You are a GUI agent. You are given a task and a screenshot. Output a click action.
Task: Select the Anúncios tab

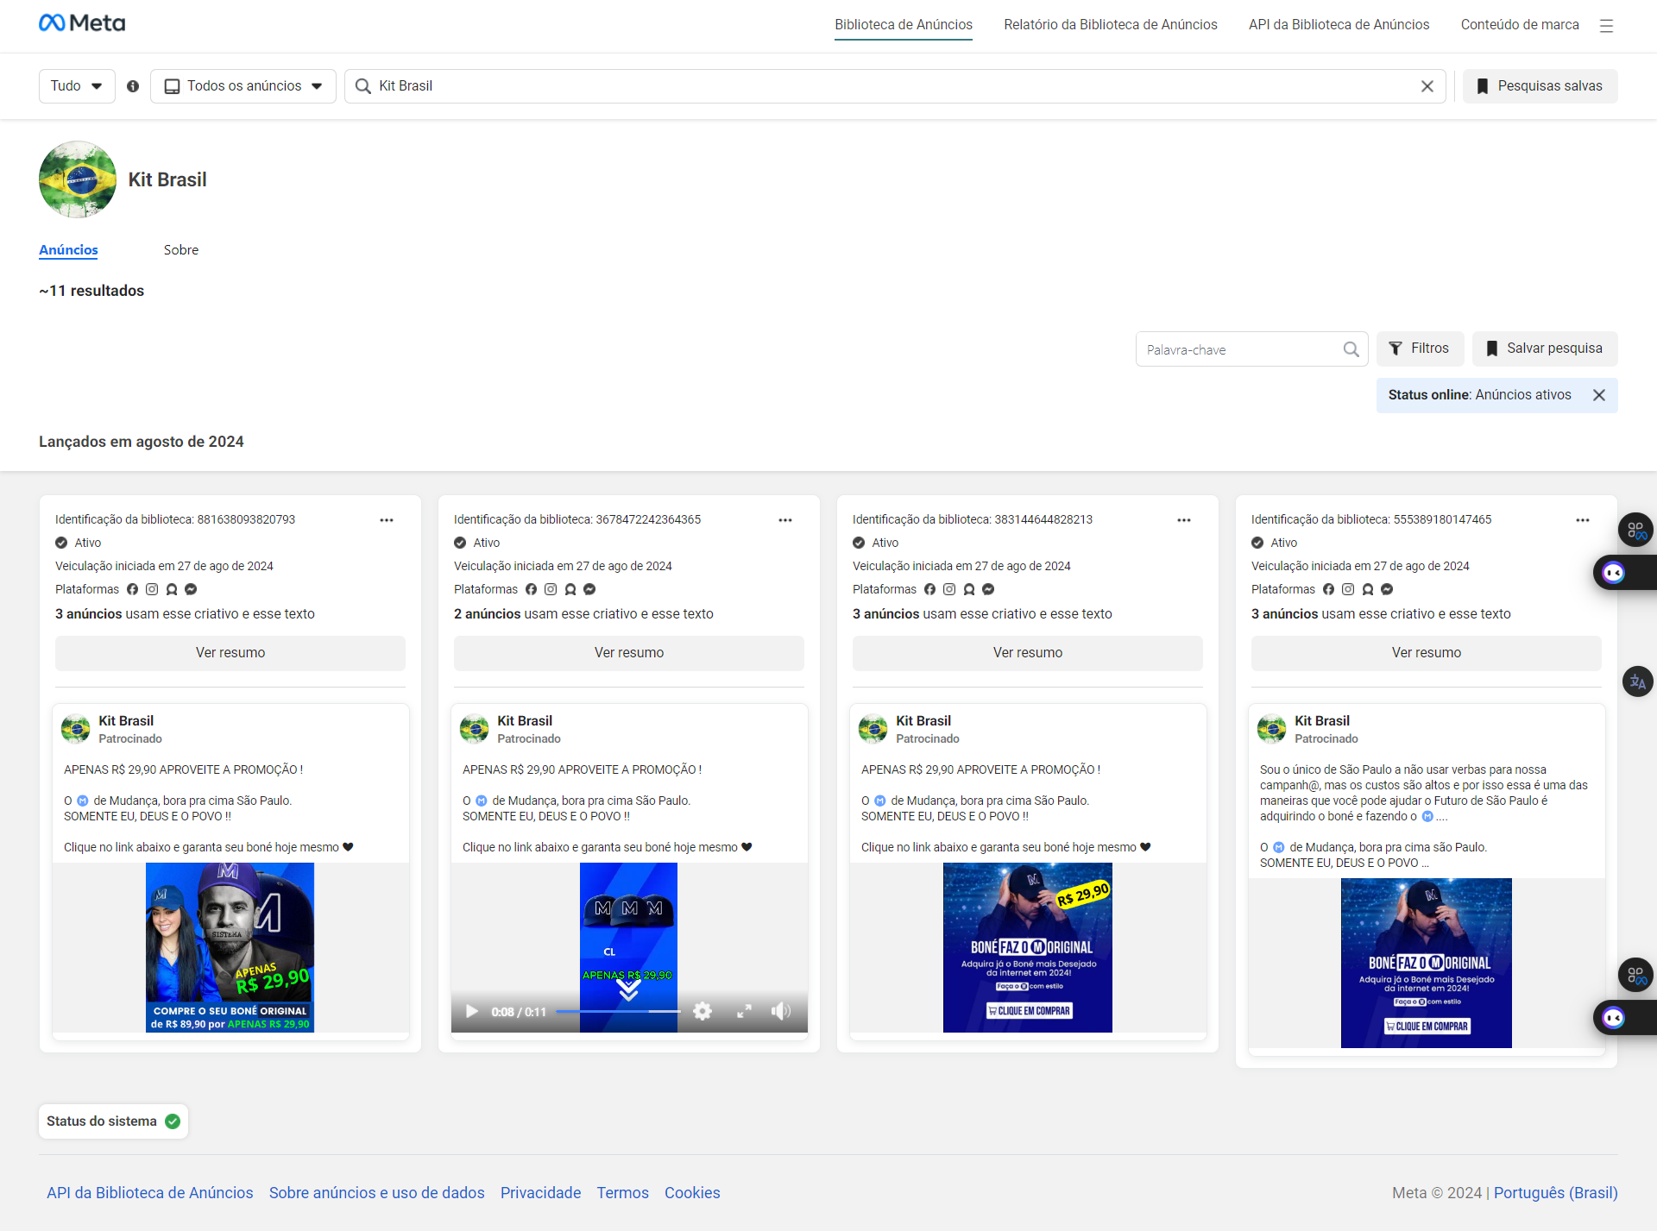point(68,250)
